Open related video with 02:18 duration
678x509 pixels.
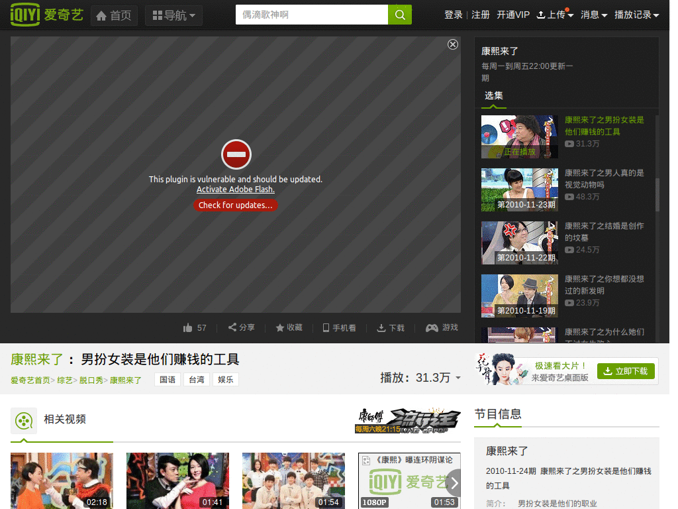(x=62, y=481)
